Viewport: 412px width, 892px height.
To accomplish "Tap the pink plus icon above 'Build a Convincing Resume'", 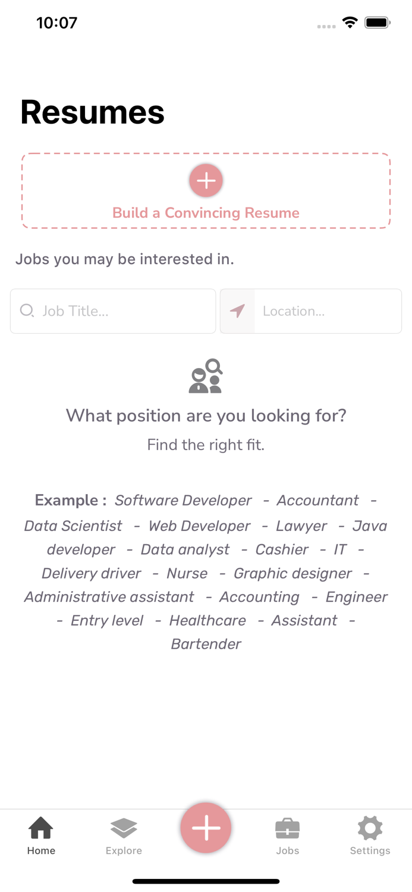I will [x=206, y=180].
